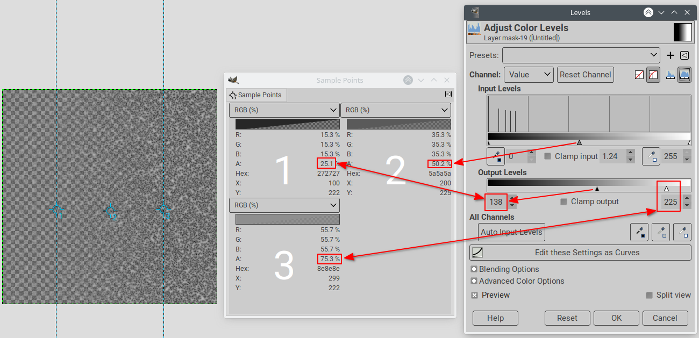The width and height of the screenshot is (699, 338).
Task: Open Sample Points tab configuration menu
Action: tap(448, 94)
